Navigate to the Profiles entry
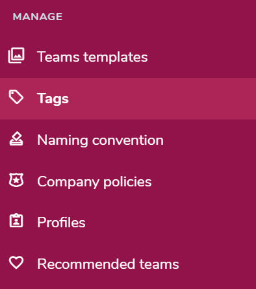 click(128, 222)
